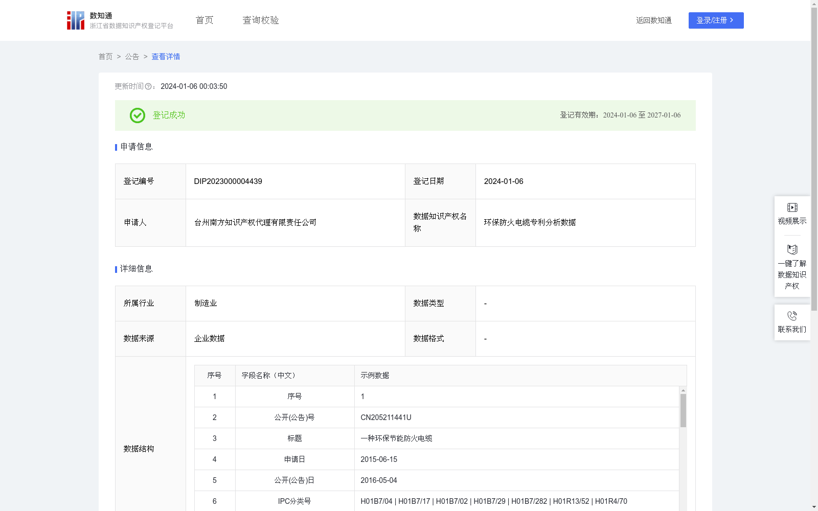Select the 登记日期 value 2024-01-06
Image resolution: width=818 pixels, height=511 pixels.
tap(504, 181)
